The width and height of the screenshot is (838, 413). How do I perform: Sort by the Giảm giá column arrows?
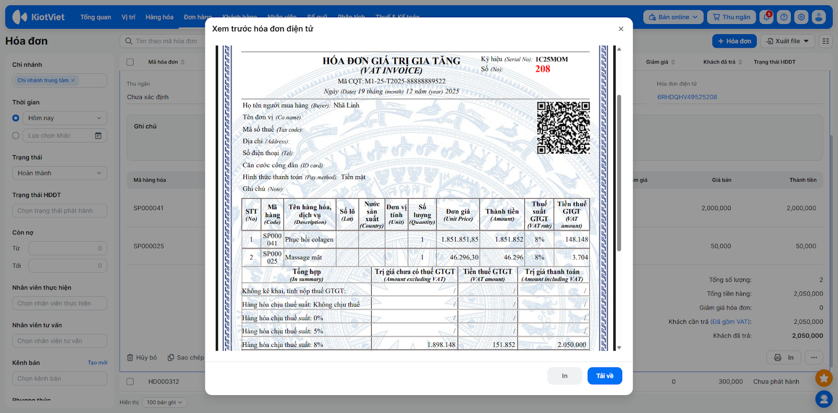673,62
